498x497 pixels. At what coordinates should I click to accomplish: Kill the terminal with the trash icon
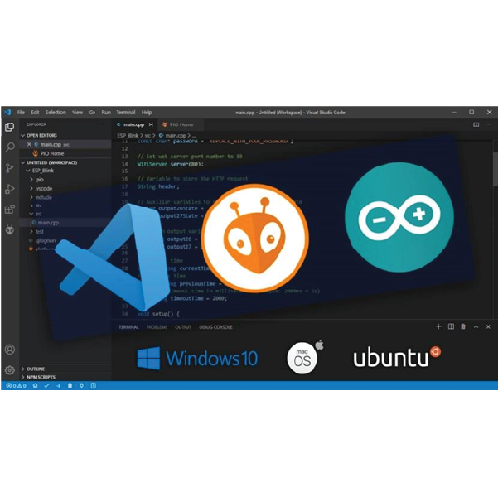[463, 326]
